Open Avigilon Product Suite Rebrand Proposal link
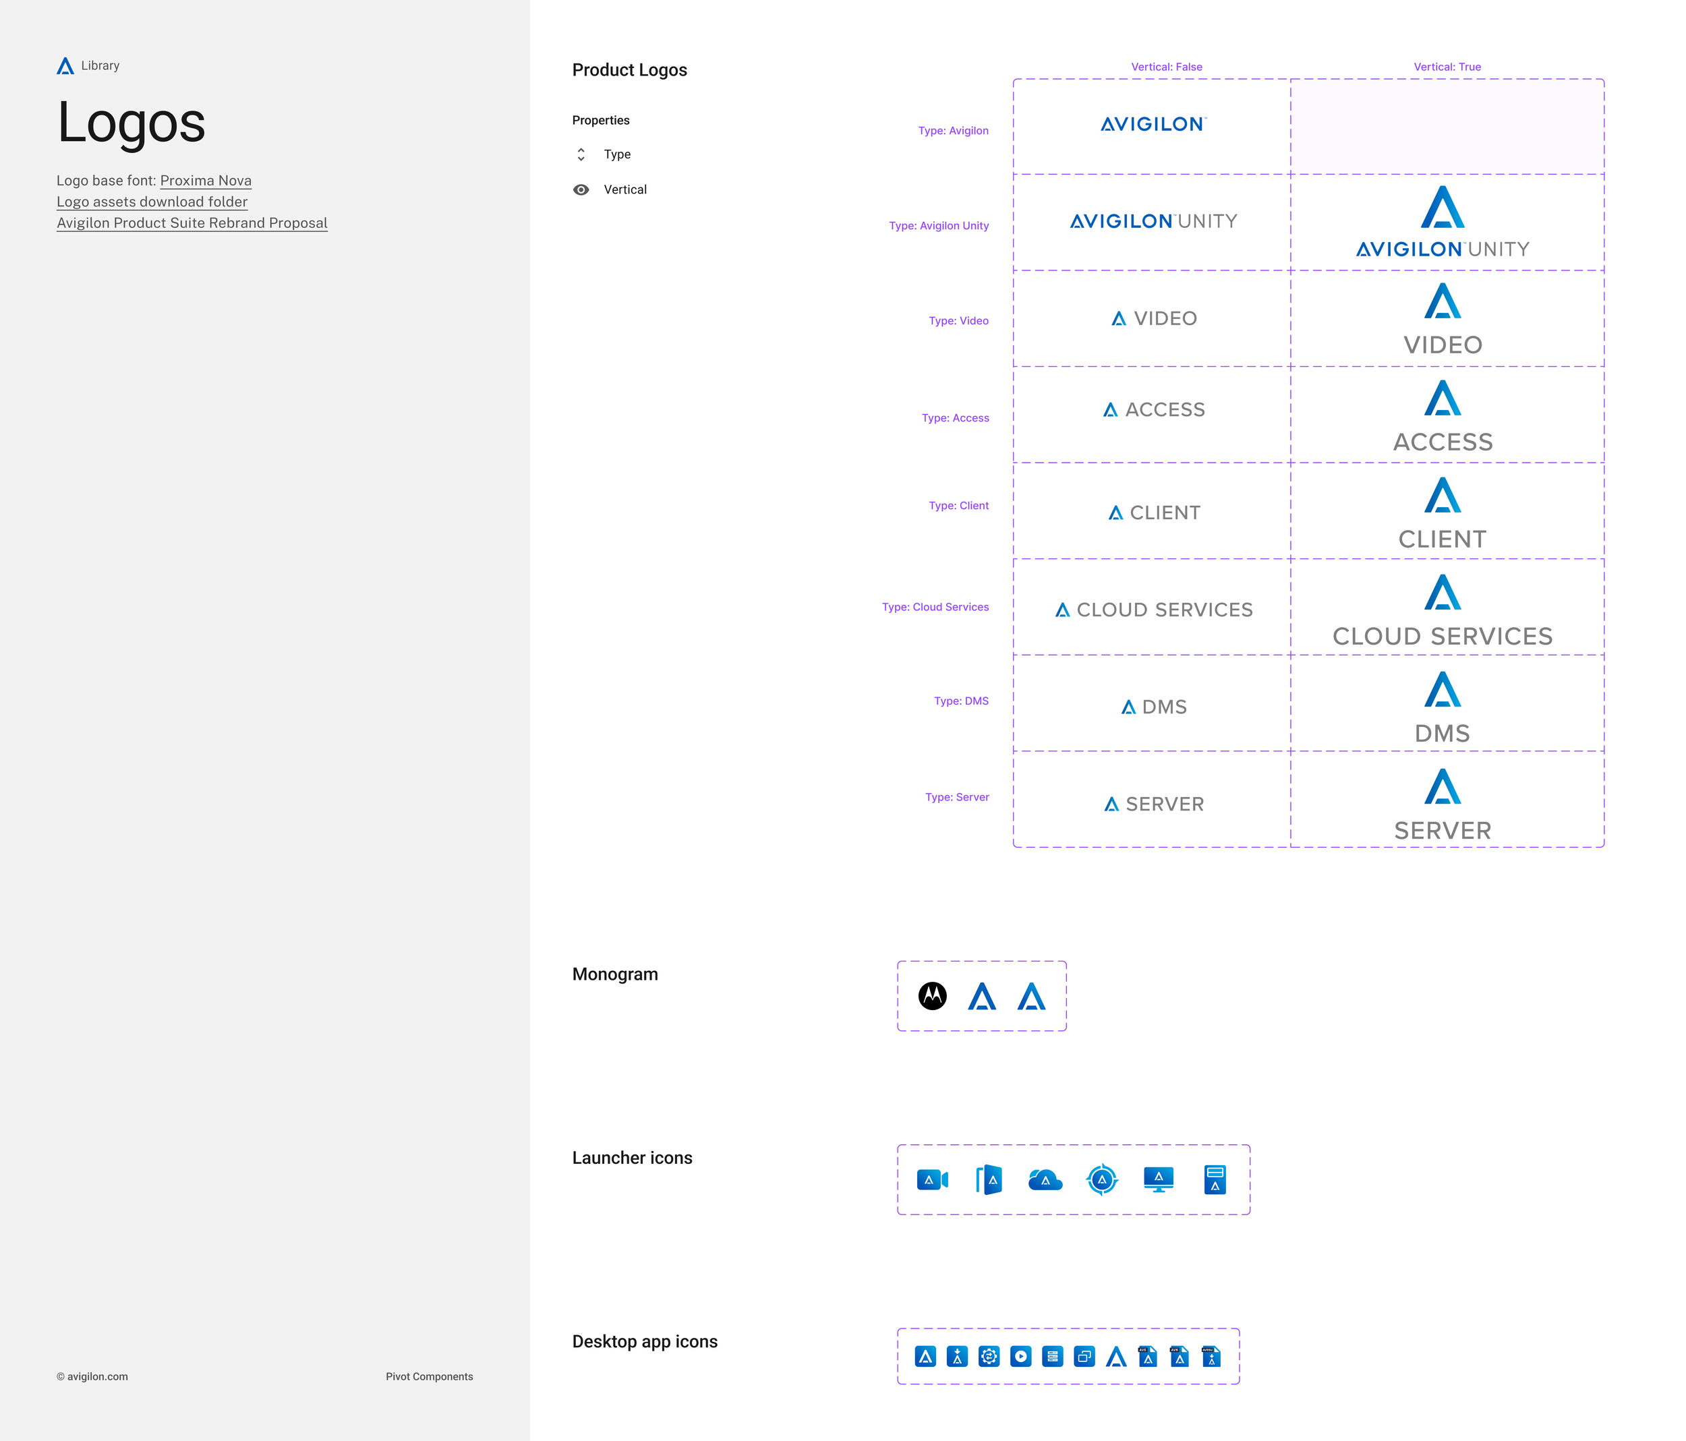 coord(192,223)
